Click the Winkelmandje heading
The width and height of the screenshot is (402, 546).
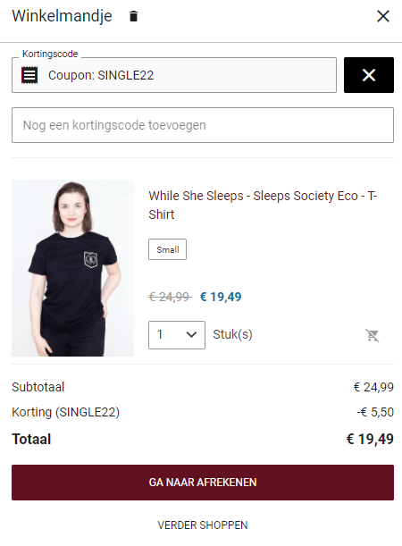62,16
